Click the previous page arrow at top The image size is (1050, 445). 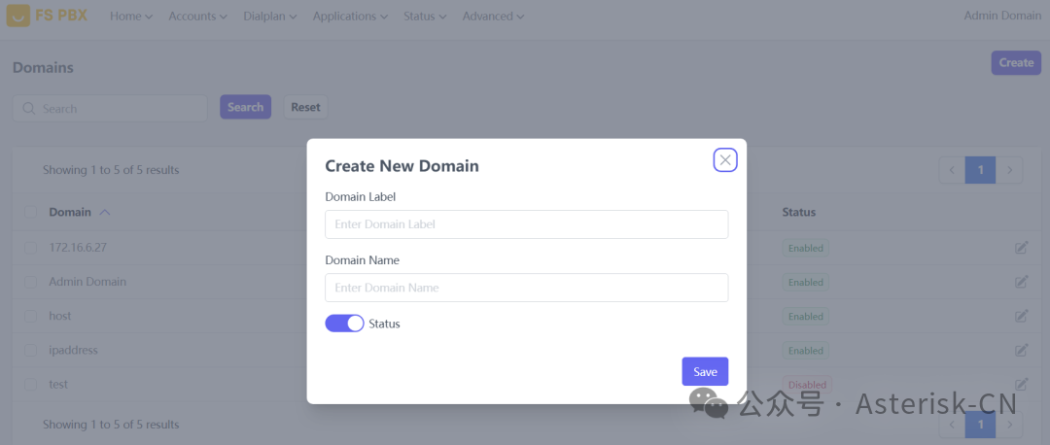[952, 170]
